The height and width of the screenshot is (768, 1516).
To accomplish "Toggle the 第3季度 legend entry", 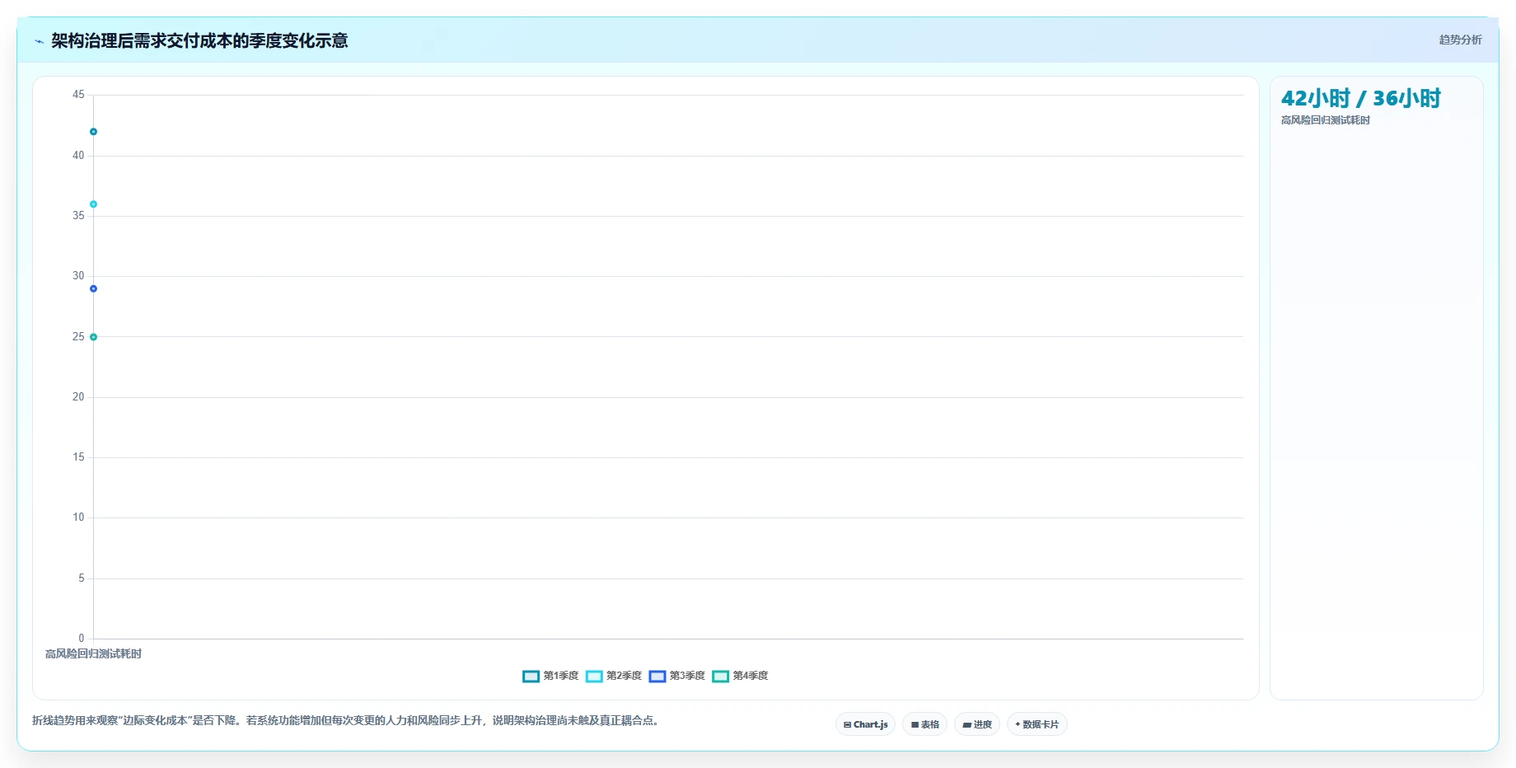I will (677, 676).
